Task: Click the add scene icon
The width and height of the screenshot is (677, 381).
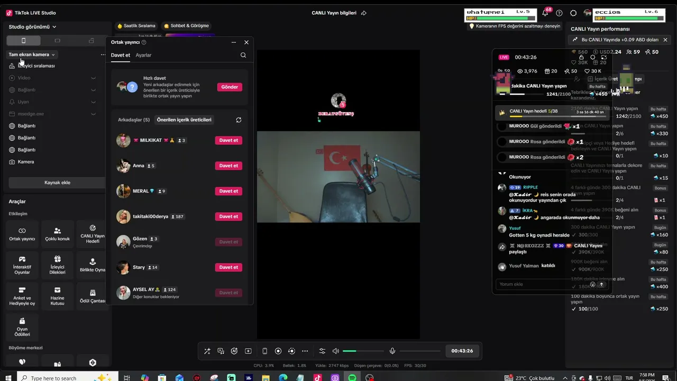Action: pyautogui.click(x=248, y=351)
